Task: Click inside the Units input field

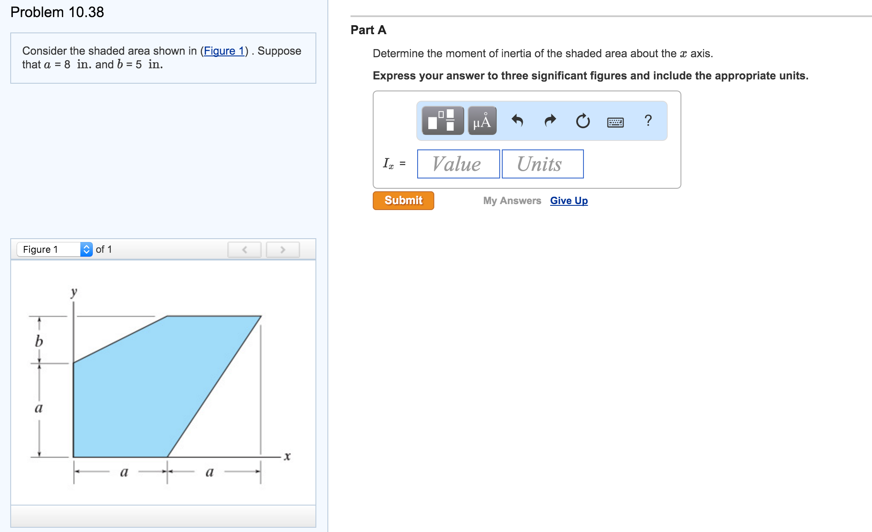Action: coord(542,164)
